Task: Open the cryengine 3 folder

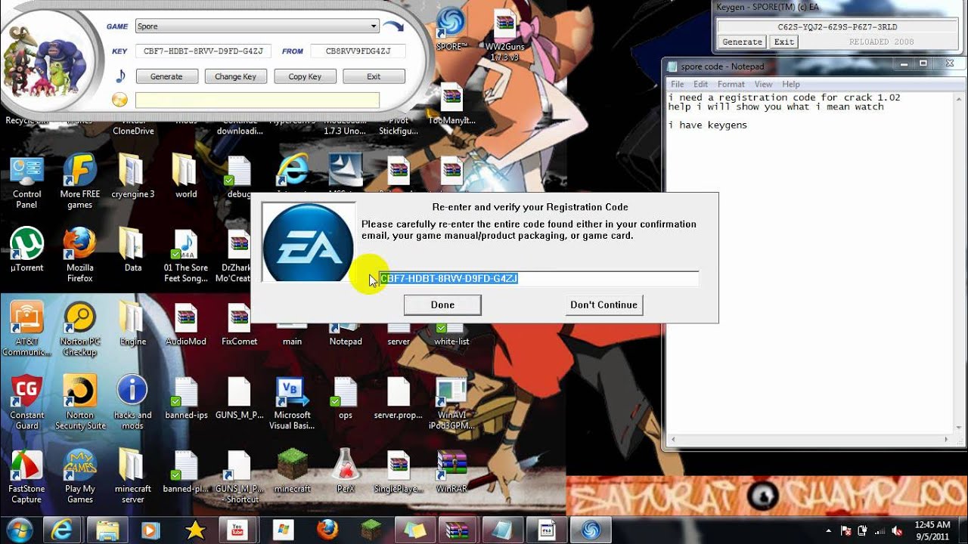Action: 133,178
